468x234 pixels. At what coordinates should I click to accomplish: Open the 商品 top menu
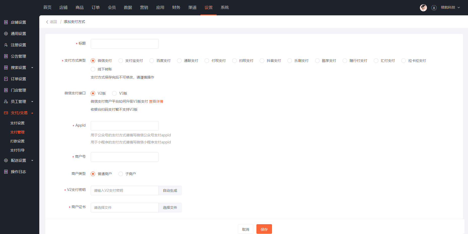point(80,8)
